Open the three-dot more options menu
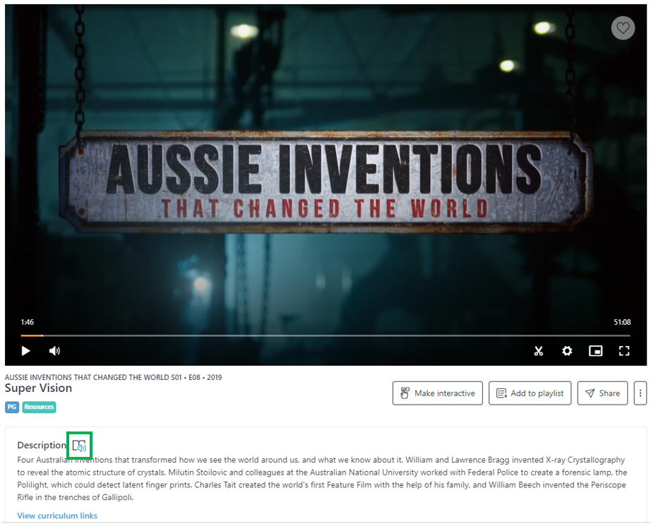Screen dimensions: 651x524 point(640,393)
